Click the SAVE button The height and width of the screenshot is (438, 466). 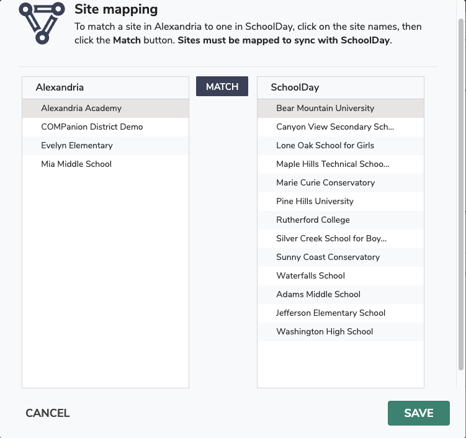(418, 413)
